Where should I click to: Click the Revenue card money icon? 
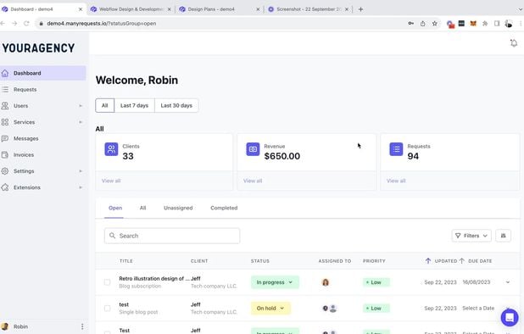253,149
